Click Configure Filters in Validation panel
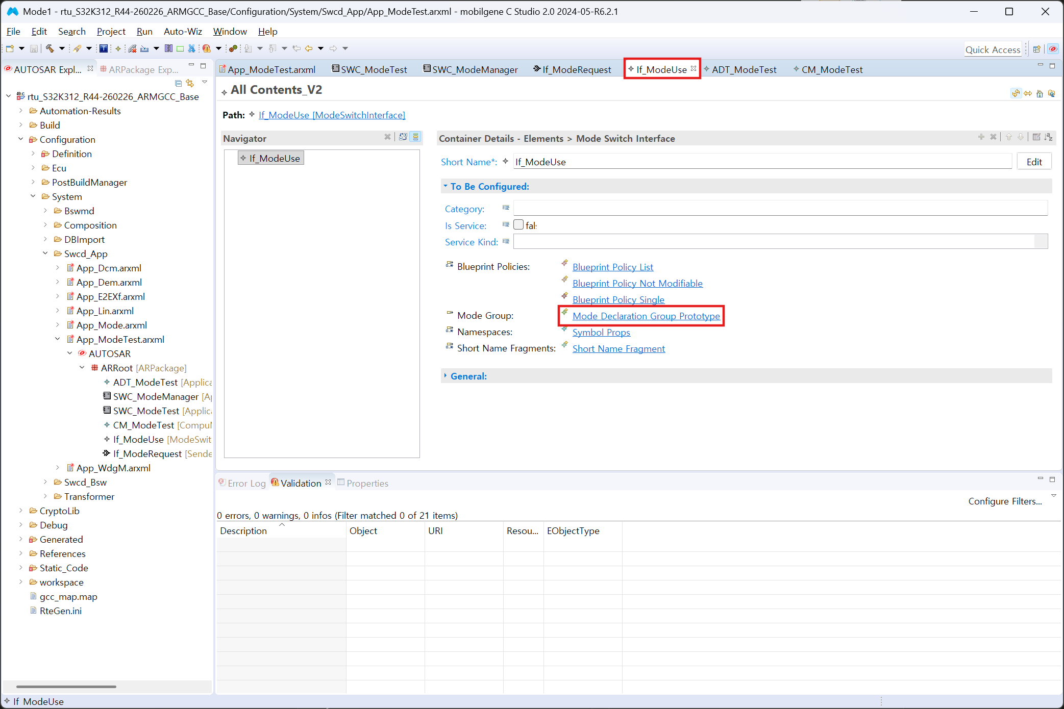 [x=1005, y=501]
